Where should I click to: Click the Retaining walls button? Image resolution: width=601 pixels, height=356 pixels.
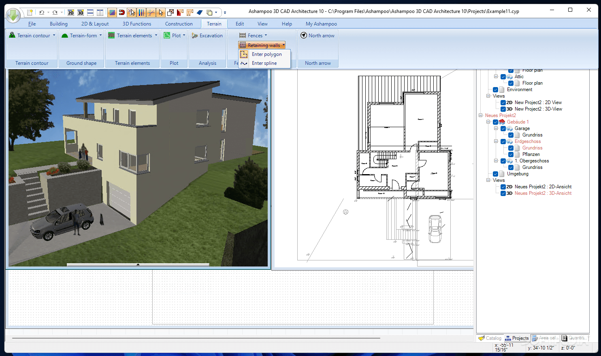click(262, 45)
